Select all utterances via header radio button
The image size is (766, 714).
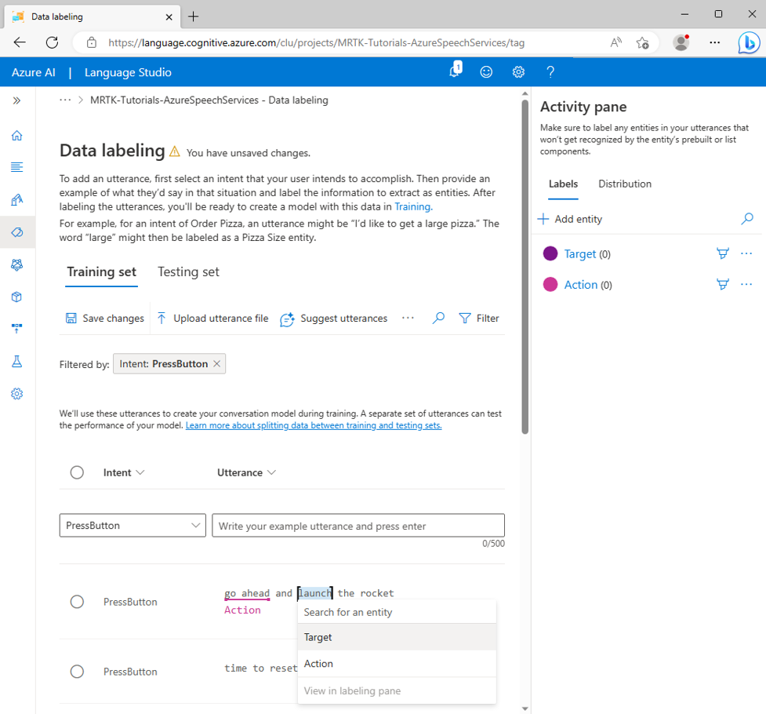point(77,472)
